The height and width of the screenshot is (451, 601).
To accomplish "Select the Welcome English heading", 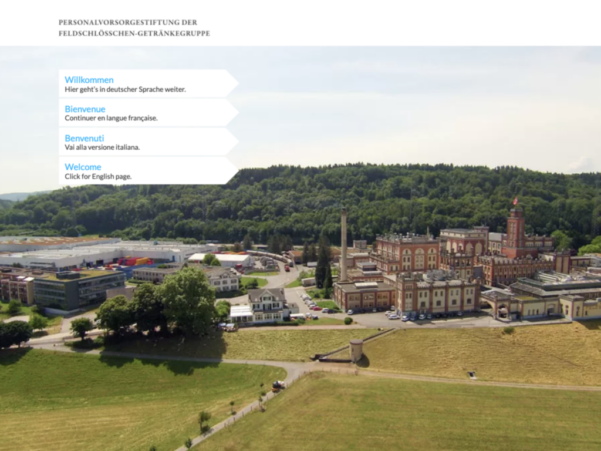I will (83, 167).
